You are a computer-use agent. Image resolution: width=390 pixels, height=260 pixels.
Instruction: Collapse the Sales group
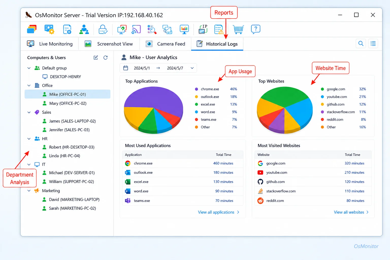coord(29,112)
